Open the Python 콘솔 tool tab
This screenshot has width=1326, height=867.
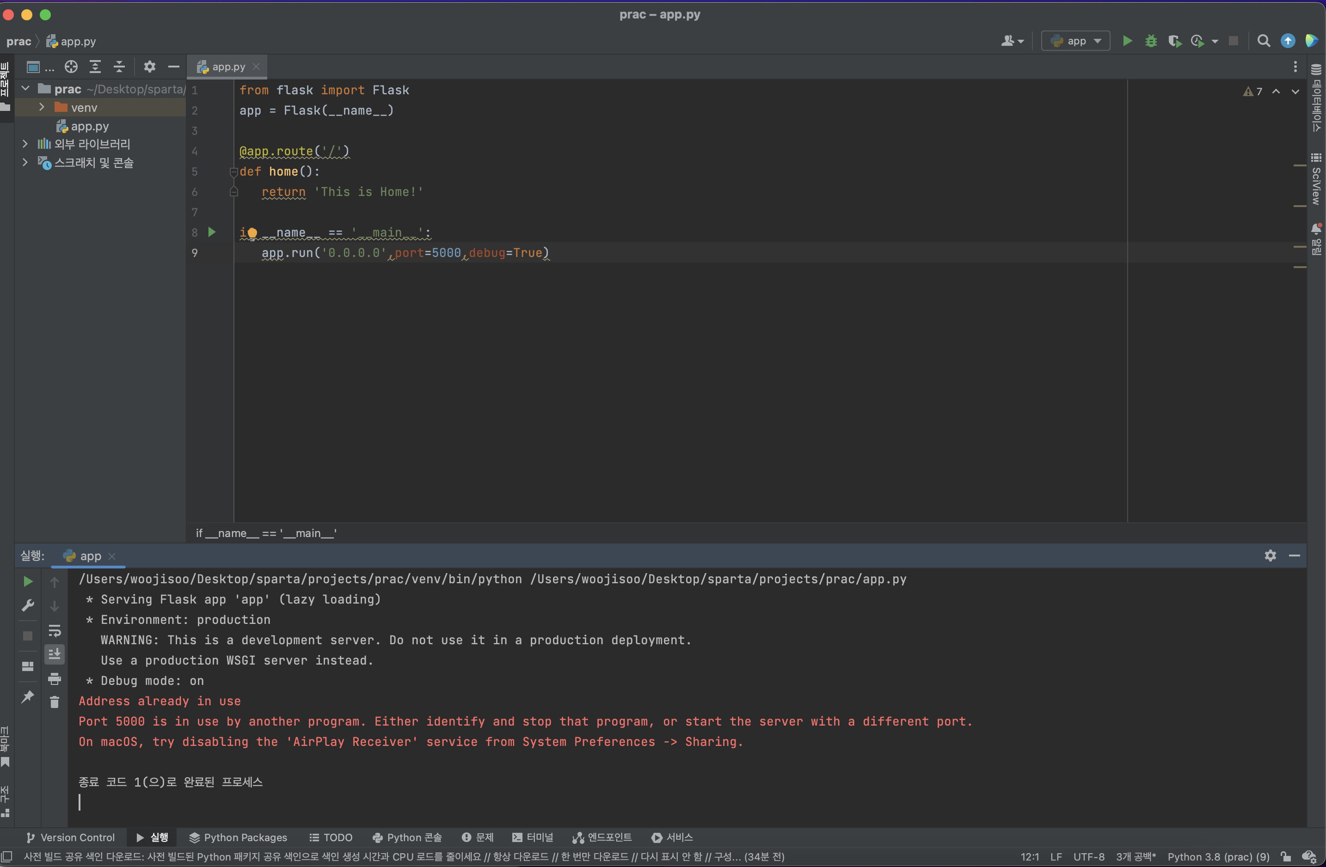tap(407, 837)
